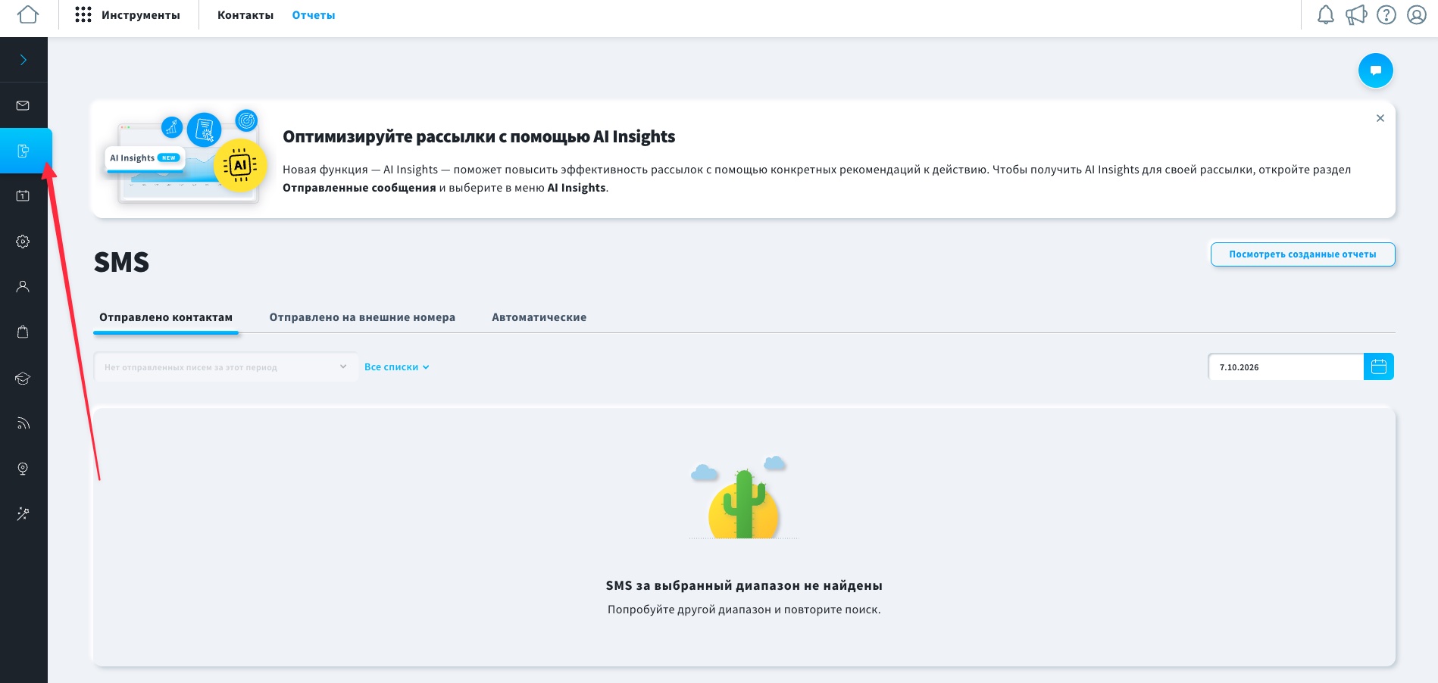1438x683 pixels.
Task: Open shopping bag icon in sidebar
Action: pos(23,332)
